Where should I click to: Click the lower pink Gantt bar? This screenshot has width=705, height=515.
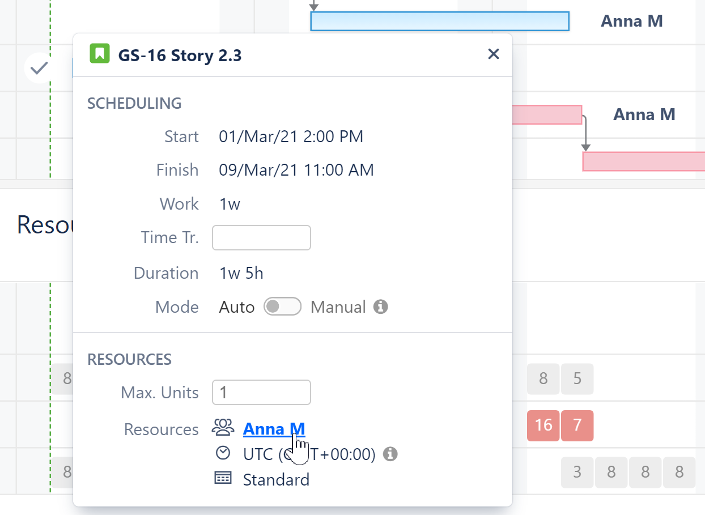click(643, 161)
